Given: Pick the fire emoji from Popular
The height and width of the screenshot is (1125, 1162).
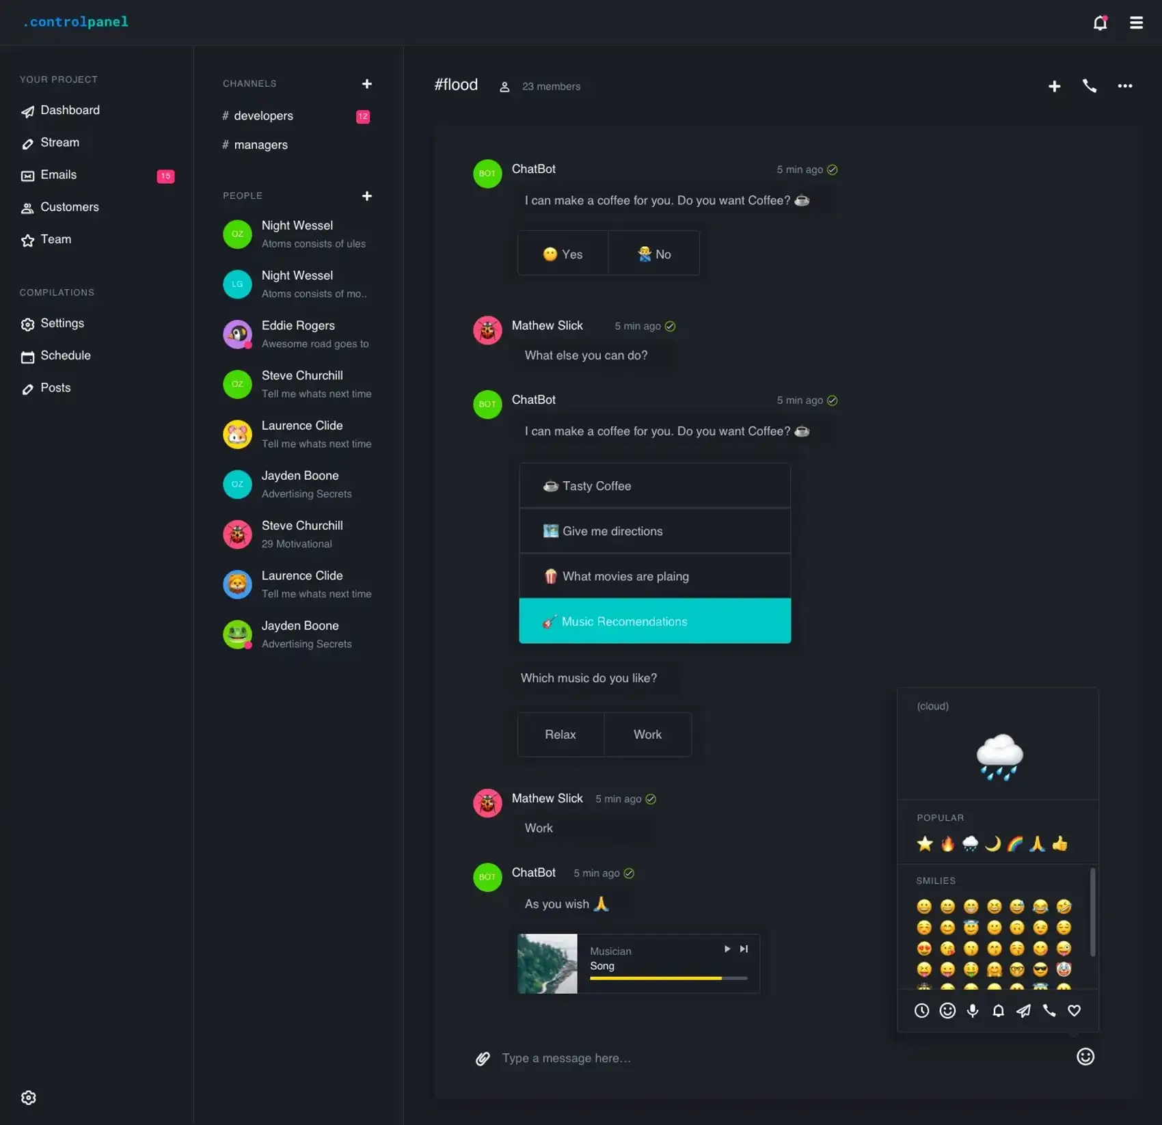Looking at the screenshot, I should [947, 844].
